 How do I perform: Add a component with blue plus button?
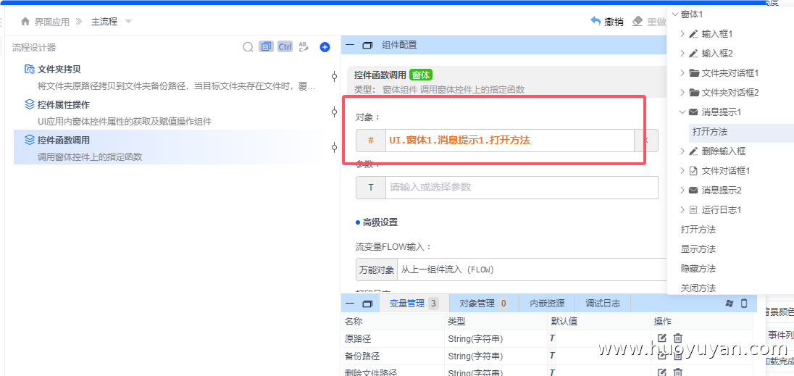(325, 47)
